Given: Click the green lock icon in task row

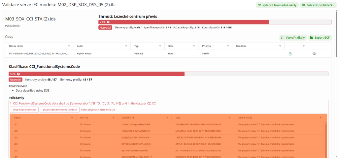Looking at the screenshot, I should (290, 54).
